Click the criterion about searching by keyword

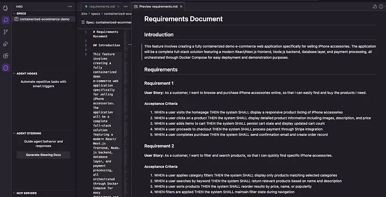(x=248, y=181)
